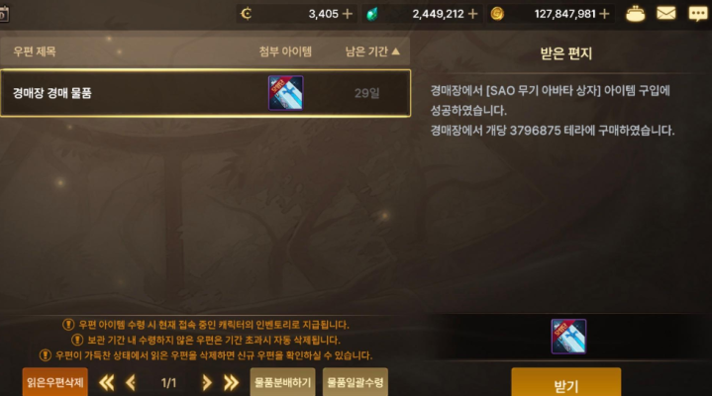Select the 경매장 경매 물품 mail row
This screenshot has height=396, width=712.
[205, 93]
